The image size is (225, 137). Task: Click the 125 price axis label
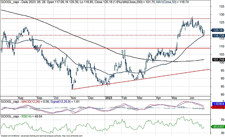click(222, 22)
